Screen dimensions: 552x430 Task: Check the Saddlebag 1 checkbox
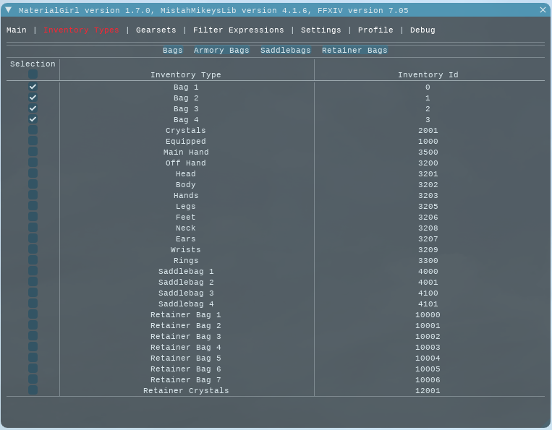pos(33,271)
